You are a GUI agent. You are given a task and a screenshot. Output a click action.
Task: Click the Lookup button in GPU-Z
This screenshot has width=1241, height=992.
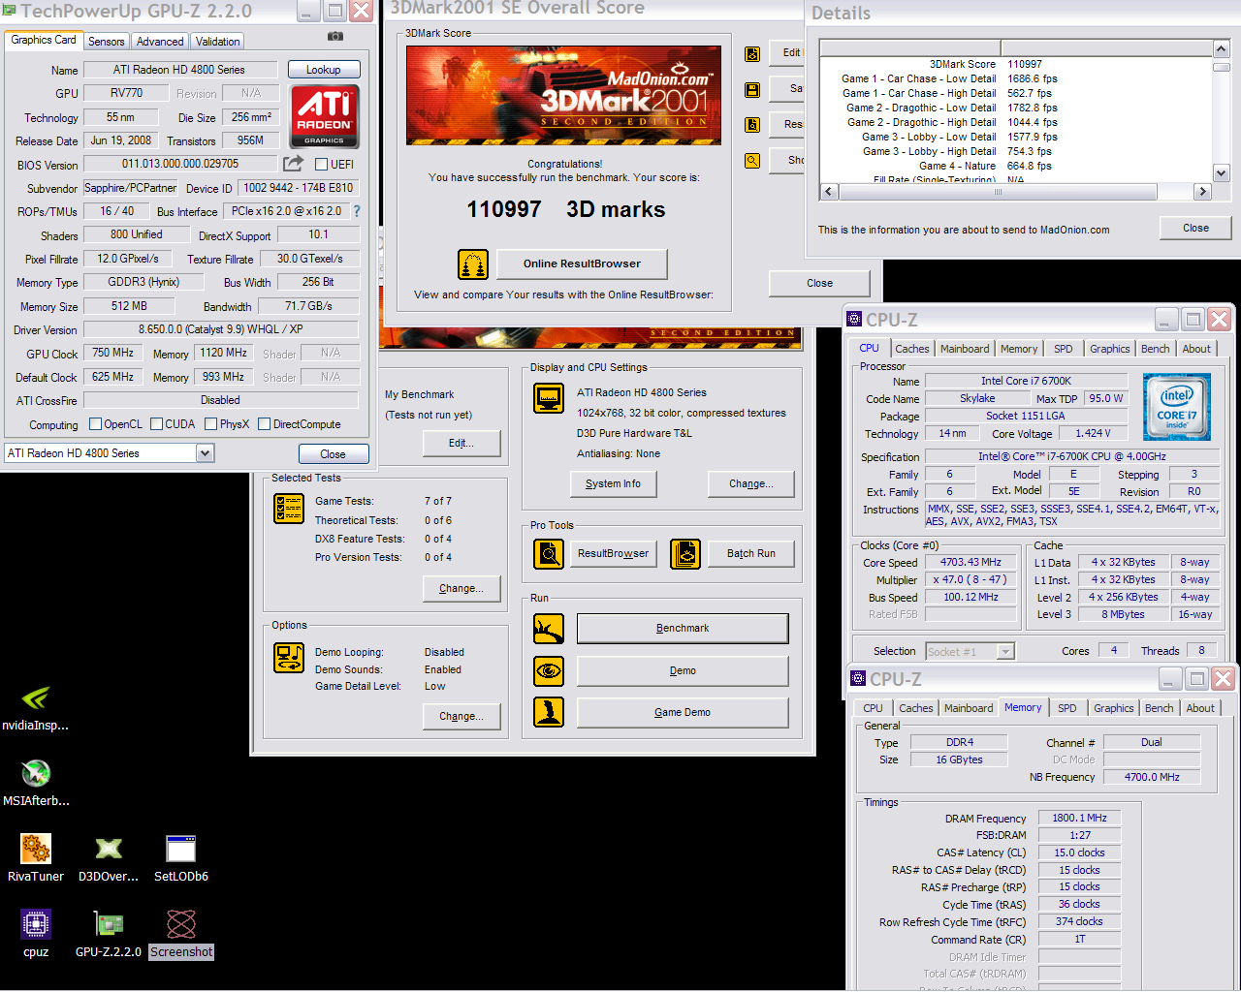(324, 70)
